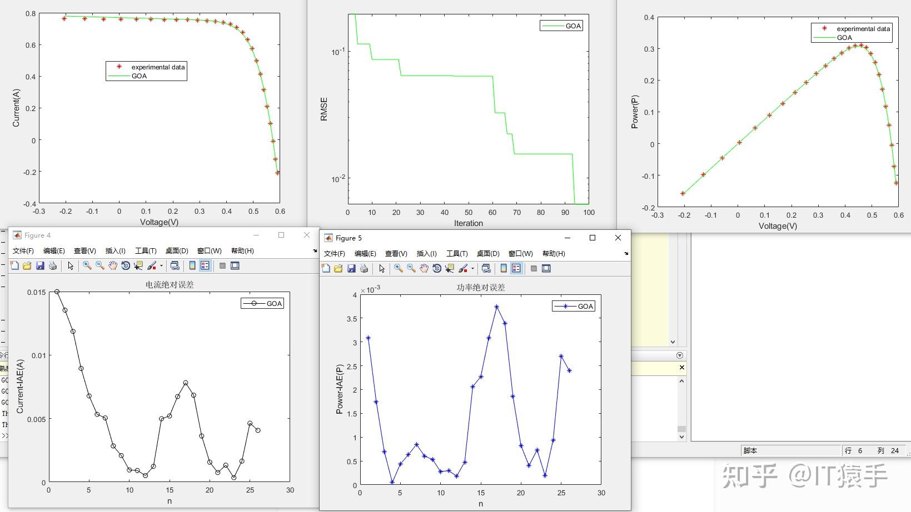This screenshot has width=911, height=512.
Task: Toggle data brushing mode in Figure 5
Action: click(x=464, y=268)
